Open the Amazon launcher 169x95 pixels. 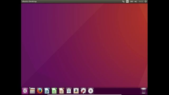[76, 91]
